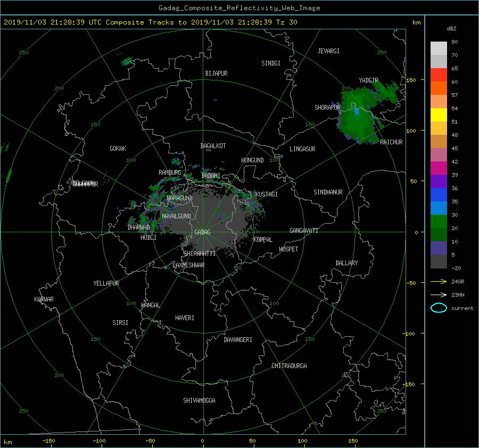Click the NAVALGUND city label

coord(176,216)
